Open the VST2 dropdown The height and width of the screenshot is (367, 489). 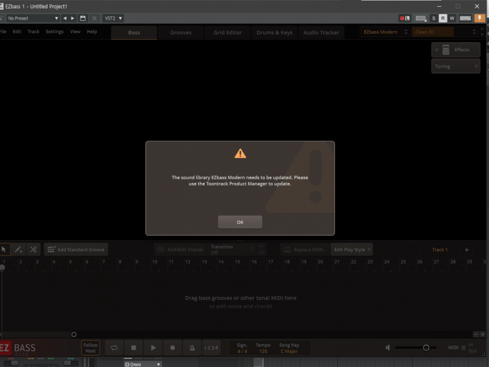pos(113,18)
